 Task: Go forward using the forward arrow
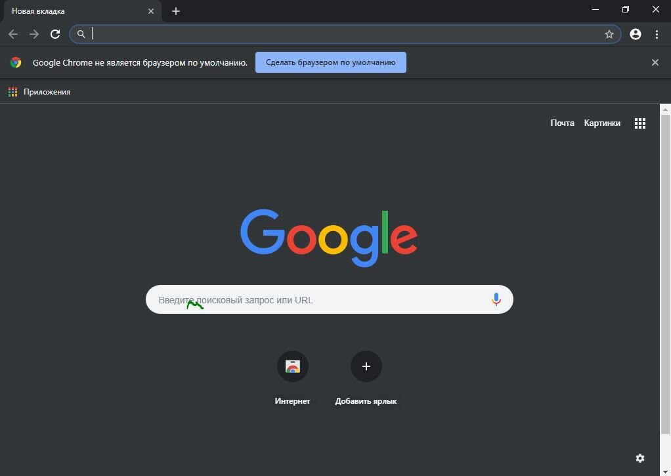[34, 34]
